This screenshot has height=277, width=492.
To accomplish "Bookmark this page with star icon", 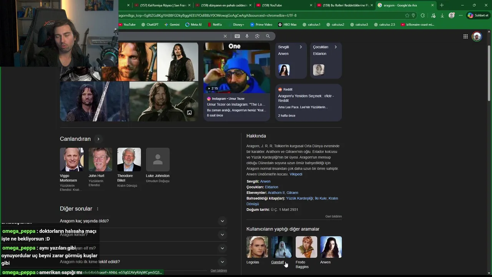I will tap(407, 15).
